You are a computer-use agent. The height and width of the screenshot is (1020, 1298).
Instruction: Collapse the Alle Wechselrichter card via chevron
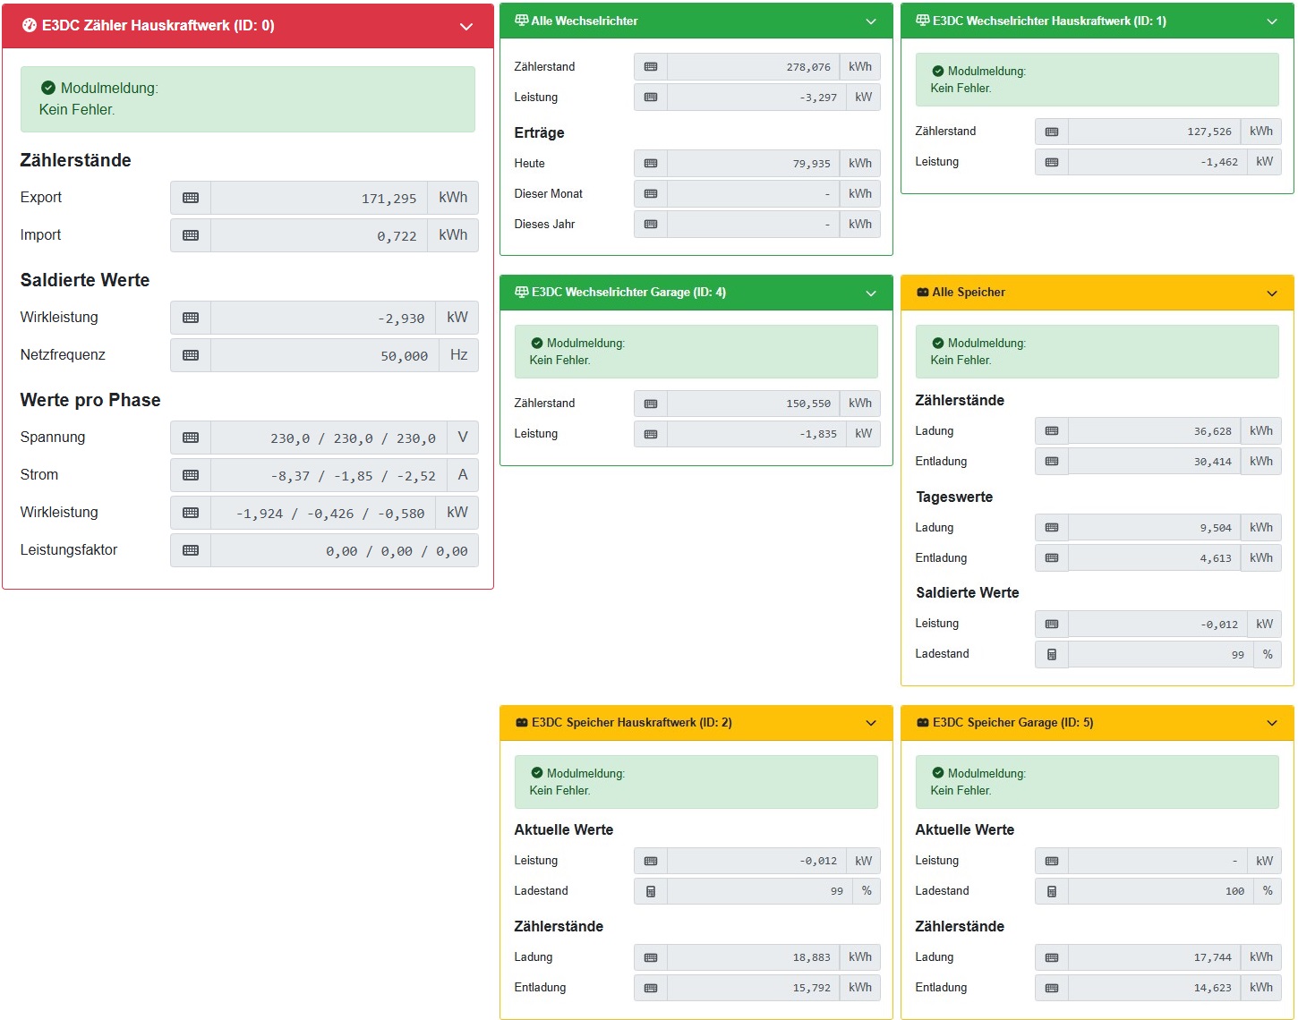(x=871, y=21)
